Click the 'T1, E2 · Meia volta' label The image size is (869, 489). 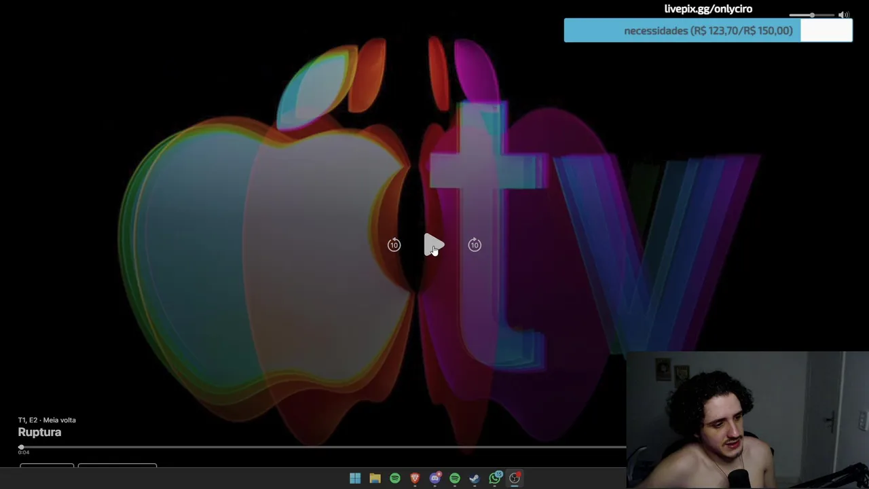coord(47,420)
